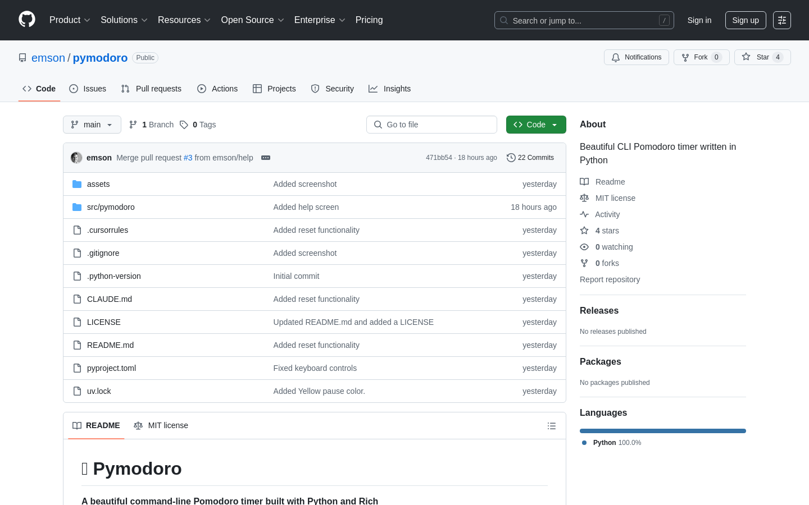
Task: Click Sign in
Action: point(699,20)
